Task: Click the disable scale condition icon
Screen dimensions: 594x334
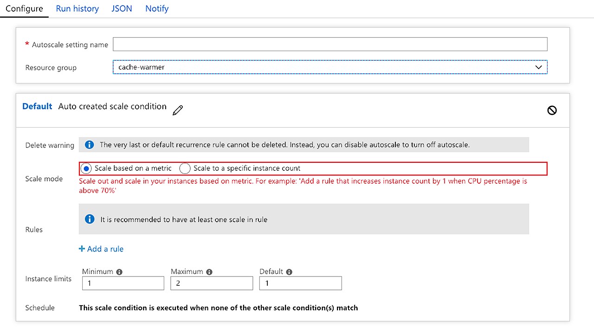Action: tap(552, 110)
